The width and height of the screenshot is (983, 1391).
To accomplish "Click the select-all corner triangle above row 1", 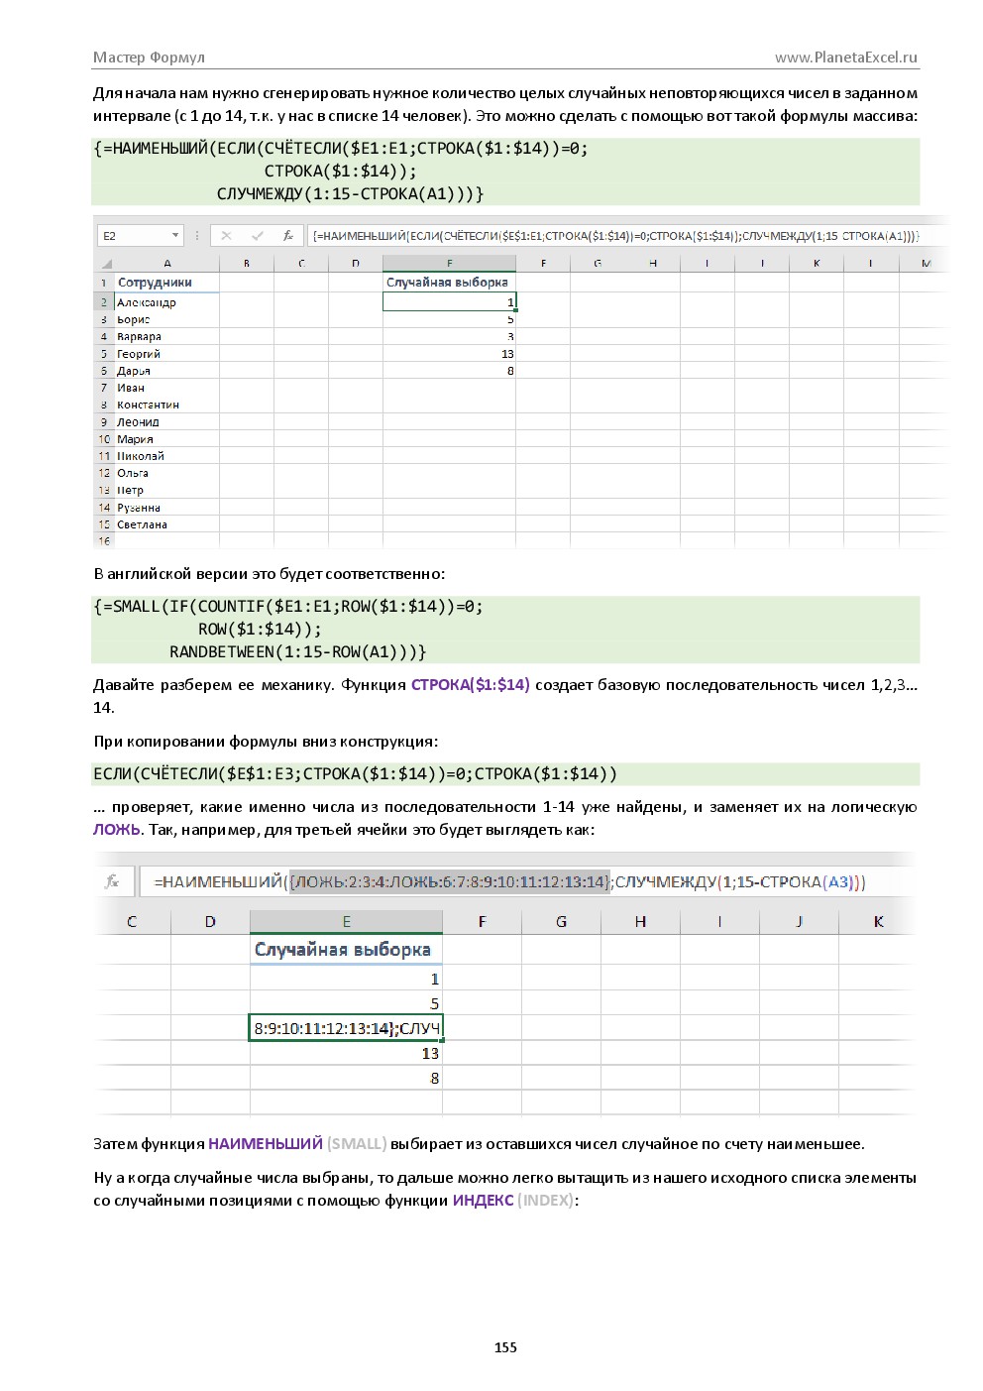I will pos(106,264).
